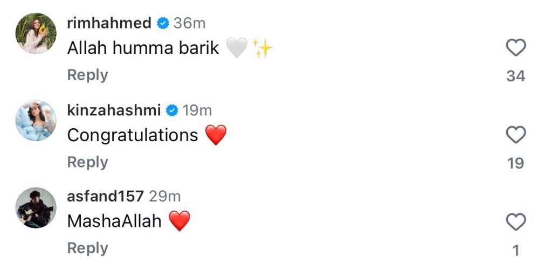Open kinzahashmi's profile picture
This screenshot has height=257, width=552.
pyautogui.click(x=36, y=120)
